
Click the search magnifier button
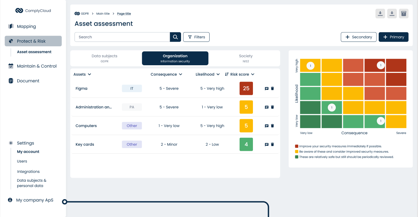click(175, 37)
